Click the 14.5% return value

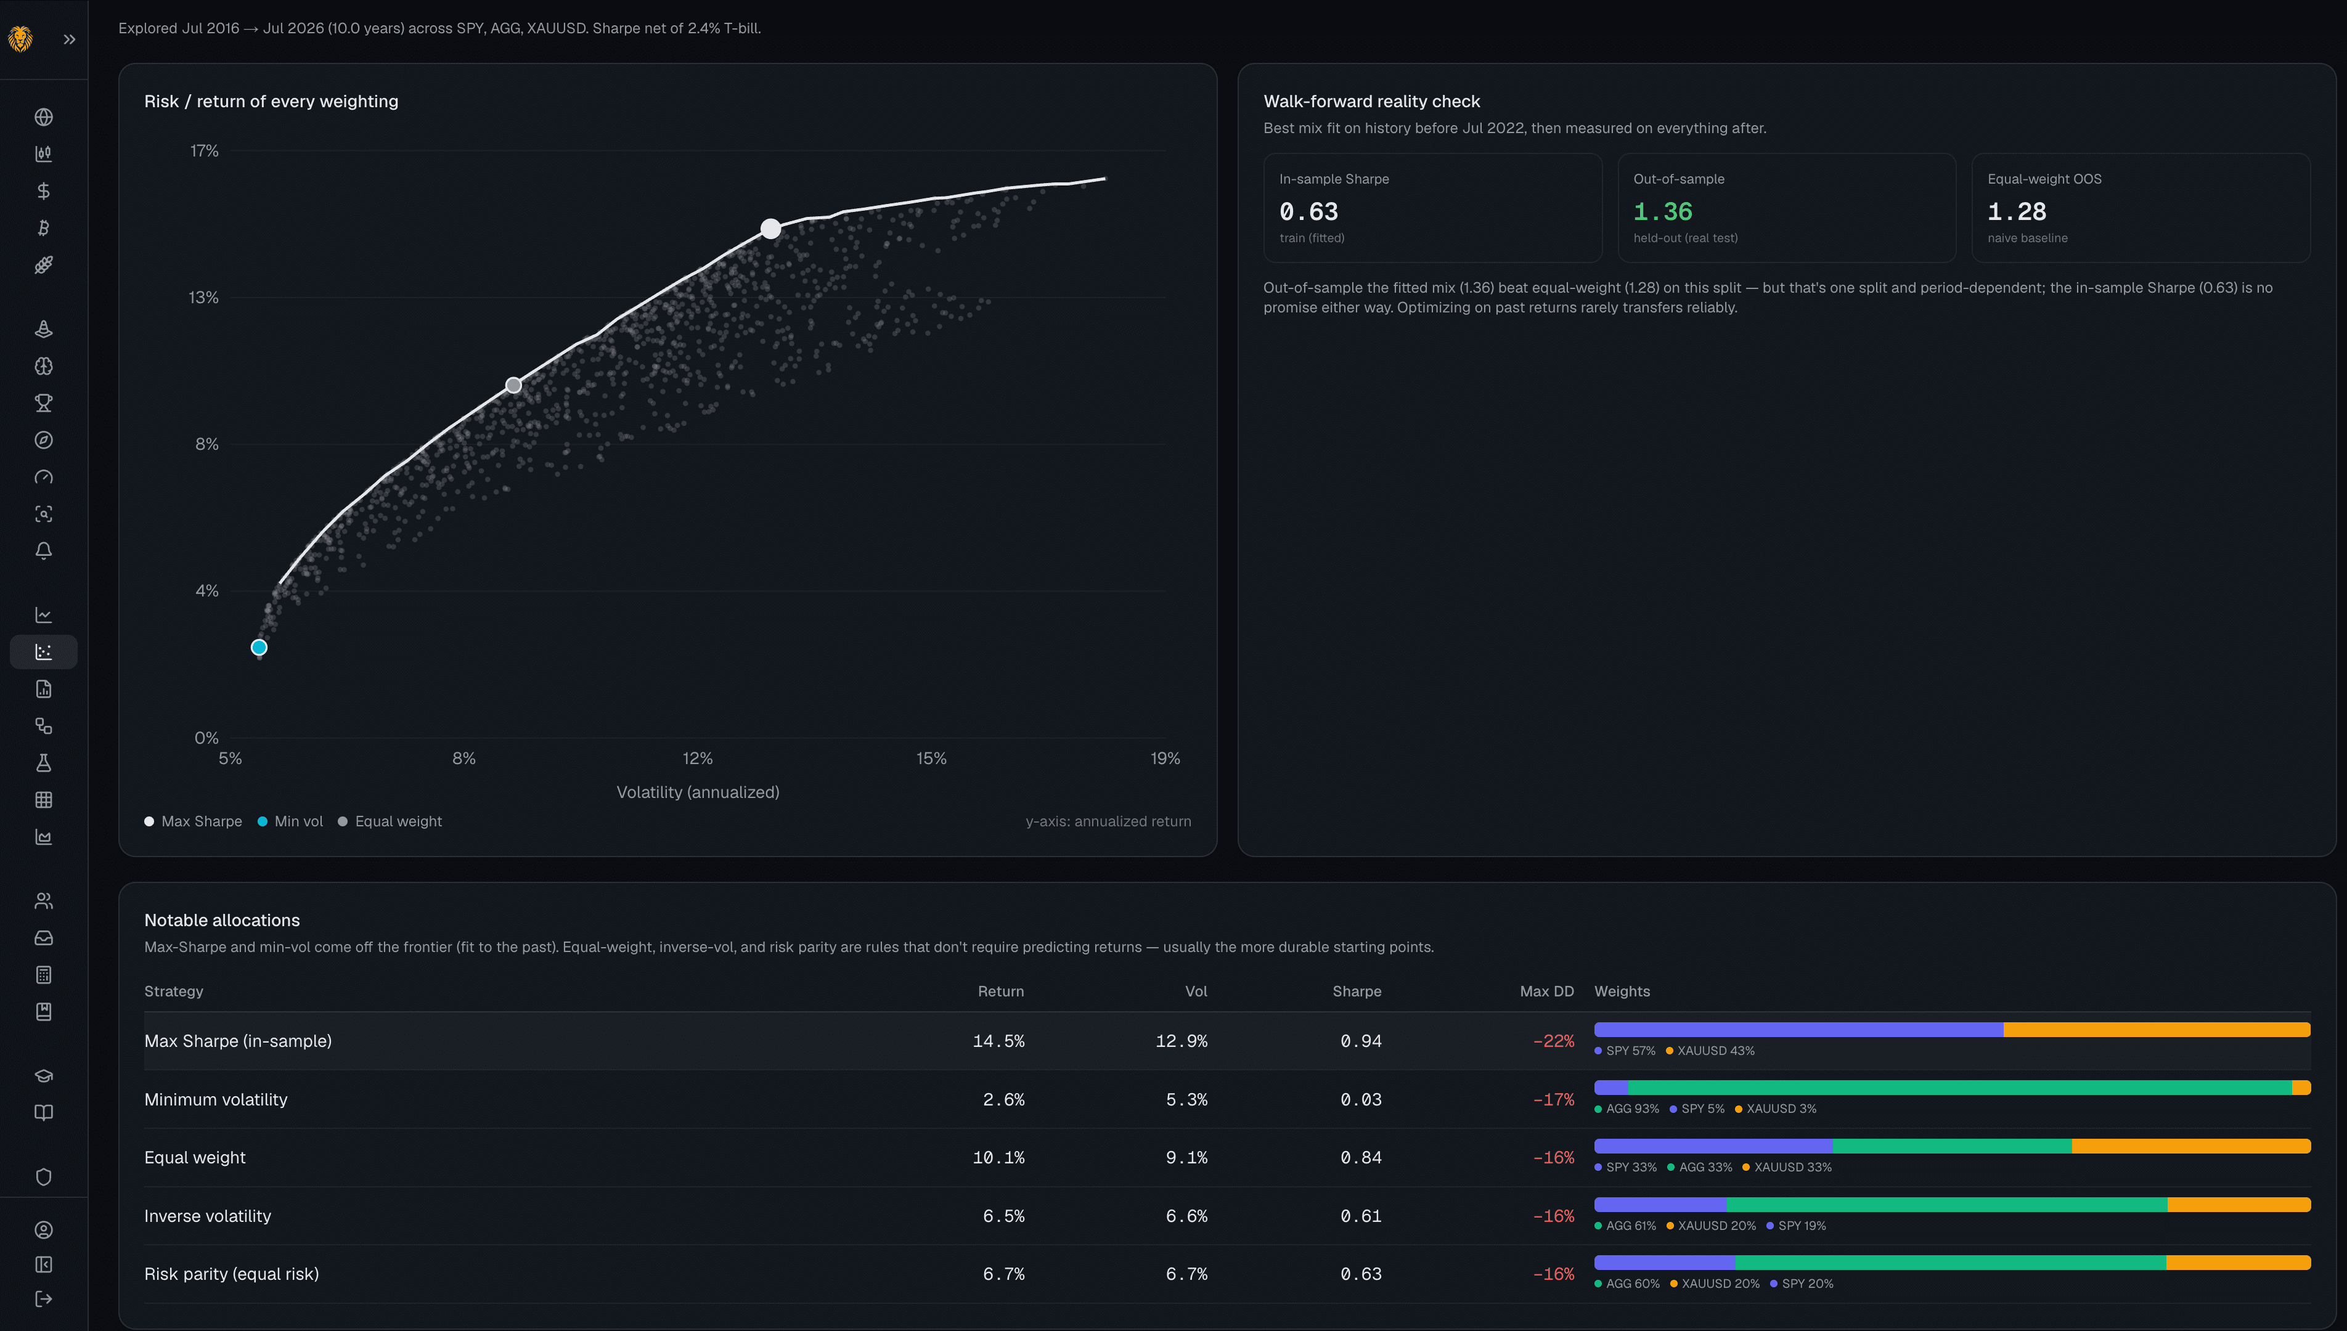(x=998, y=1041)
